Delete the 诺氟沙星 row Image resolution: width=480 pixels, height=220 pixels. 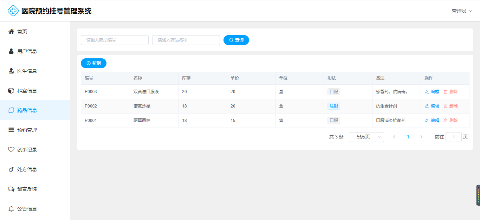pos(451,106)
